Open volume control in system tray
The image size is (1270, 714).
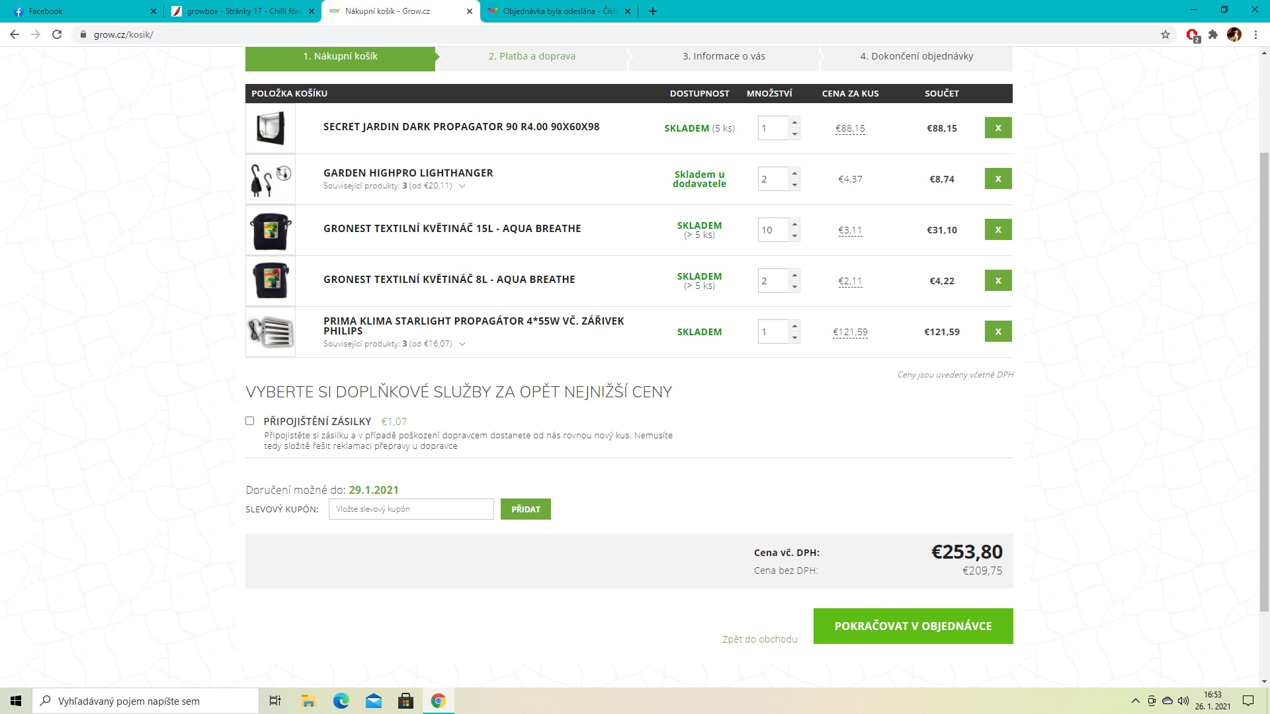click(x=1183, y=701)
